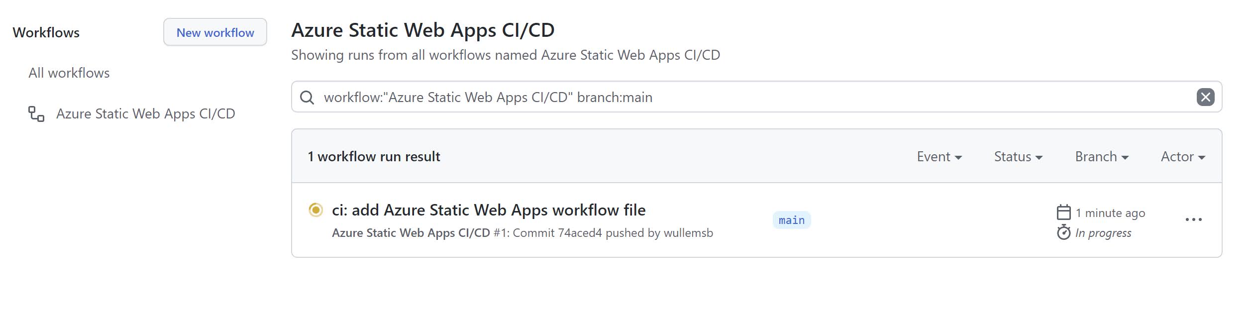Click the search magnifier icon in filter box
Screen dimensions: 1255x322
click(307, 98)
